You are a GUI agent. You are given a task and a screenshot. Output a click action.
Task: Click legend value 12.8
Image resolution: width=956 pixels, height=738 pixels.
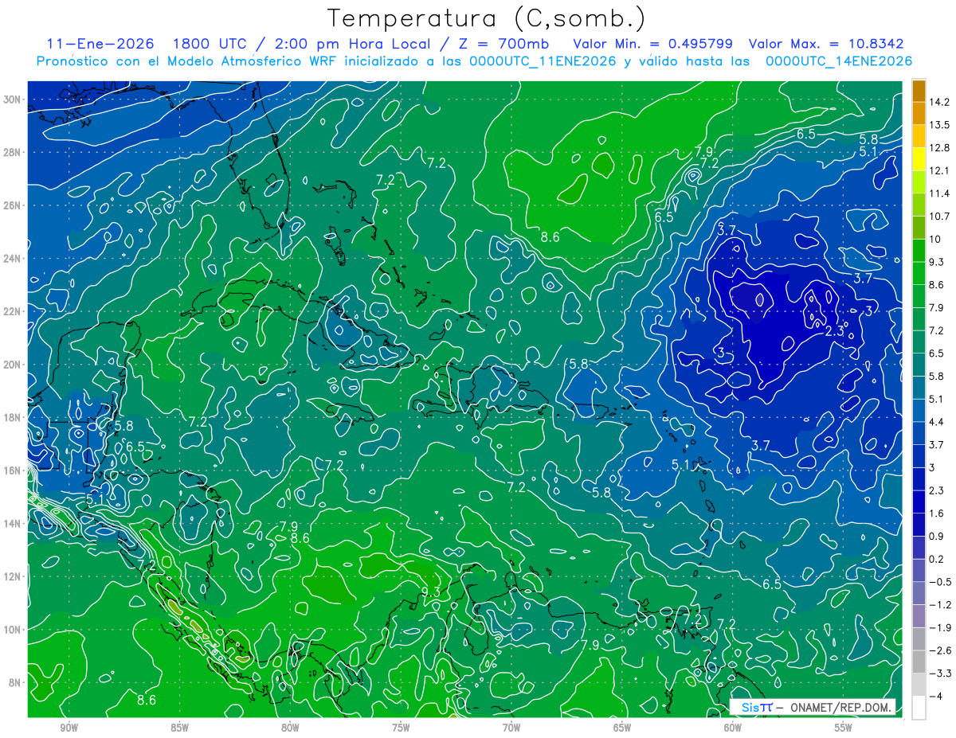(x=941, y=148)
